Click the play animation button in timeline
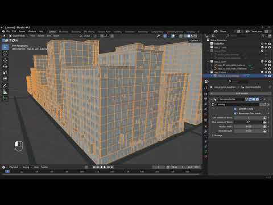273x205 pixels. [x=105, y=167]
